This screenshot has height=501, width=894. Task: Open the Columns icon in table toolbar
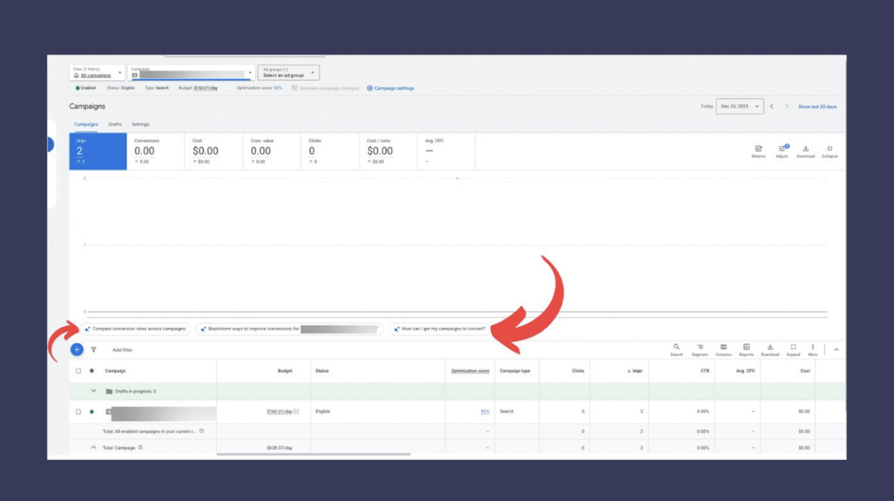pyautogui.click(x=724, y=349)
